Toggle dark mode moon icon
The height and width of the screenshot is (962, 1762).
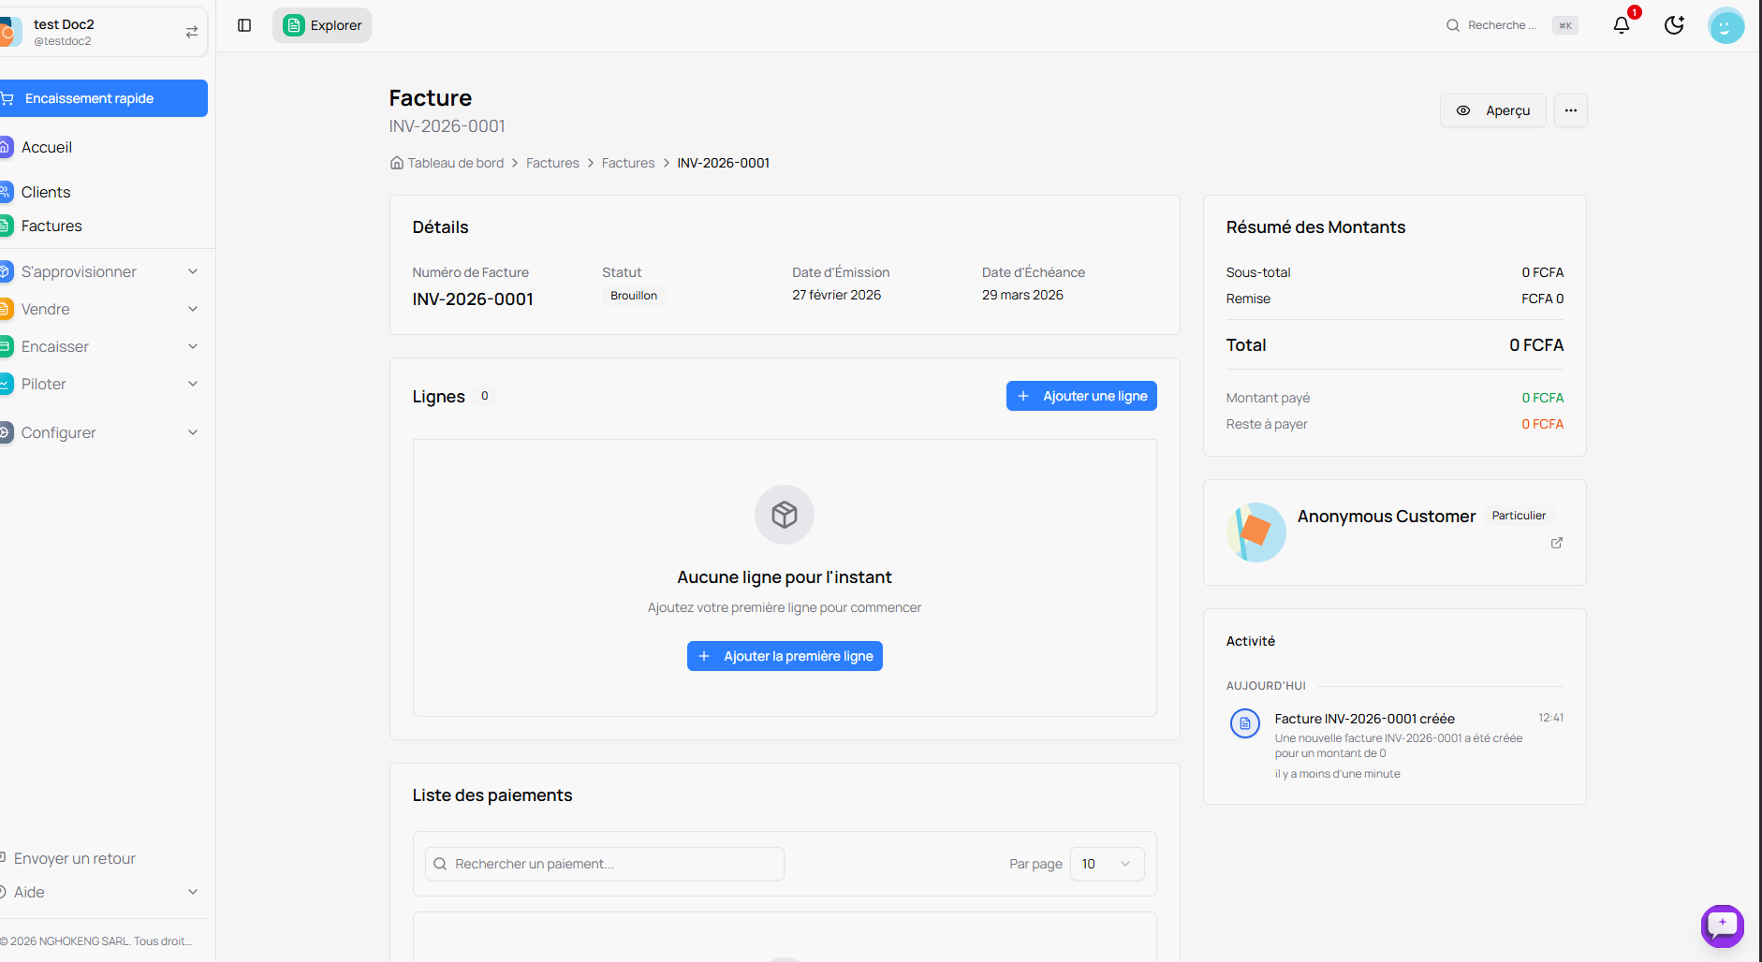pos(1674,25)
